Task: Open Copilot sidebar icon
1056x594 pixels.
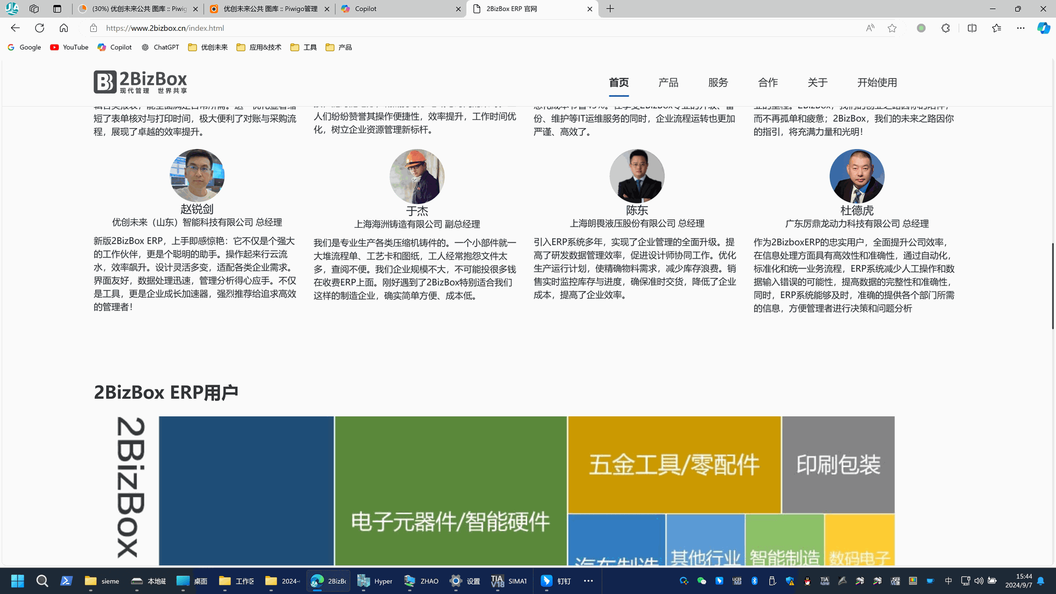Action: click(1043, 28)
